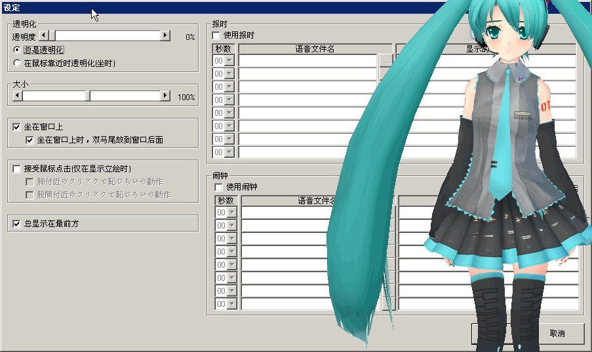Enable the 使用闹钟 checkbox
This screenshot has height=352, width=592.
(x=218, y=187)
